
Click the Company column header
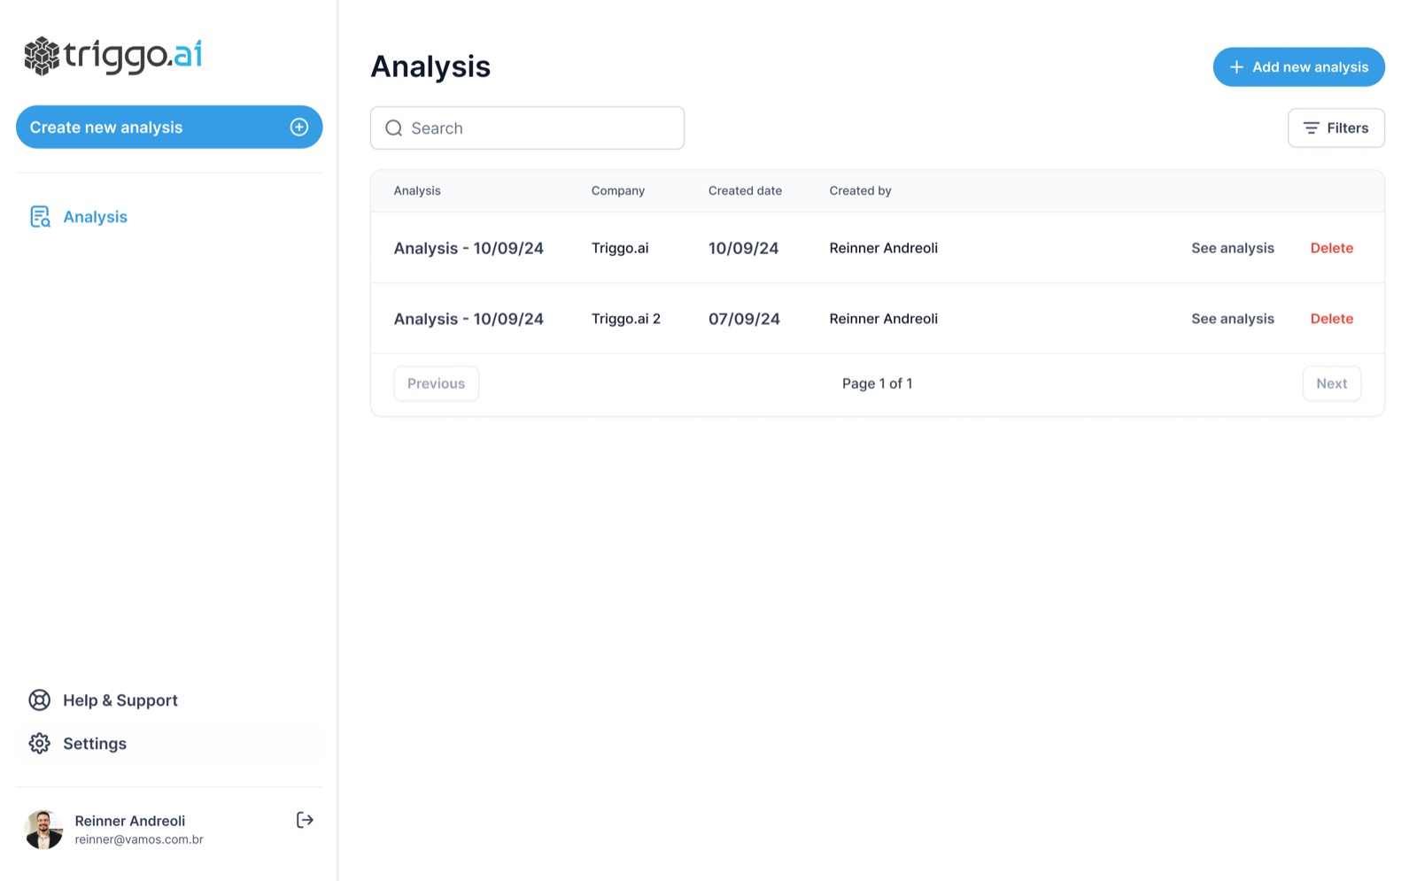coord(618,191)
